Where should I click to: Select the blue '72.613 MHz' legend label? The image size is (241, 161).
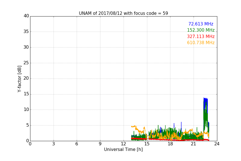tap(201, 24)
